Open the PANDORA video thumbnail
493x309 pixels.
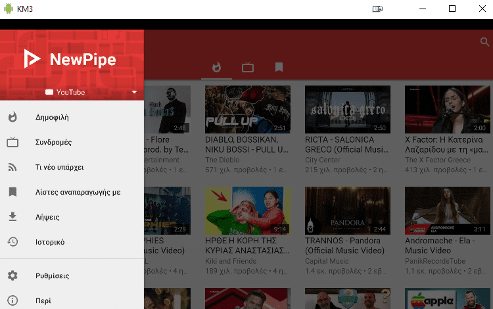pos(348,210)
